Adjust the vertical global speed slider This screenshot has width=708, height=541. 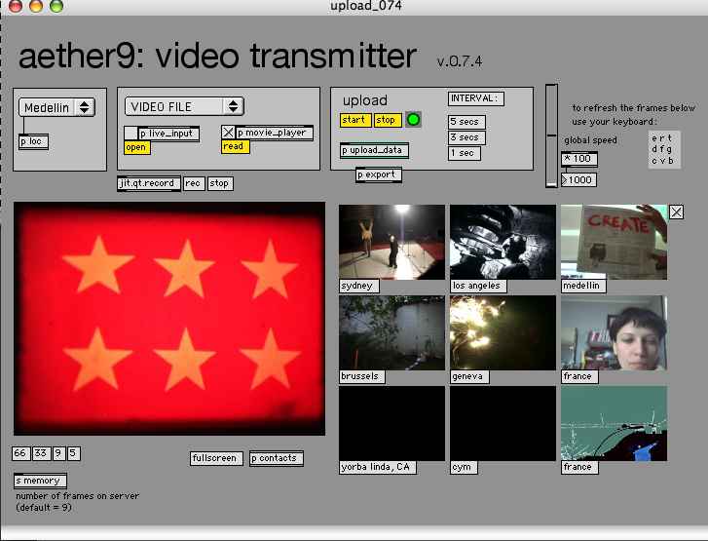(551, 135)
